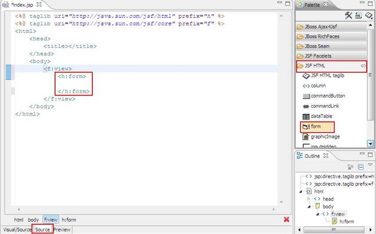
Task: Click h:form in the breadcrumb bar
Action: tap(69, 220)
